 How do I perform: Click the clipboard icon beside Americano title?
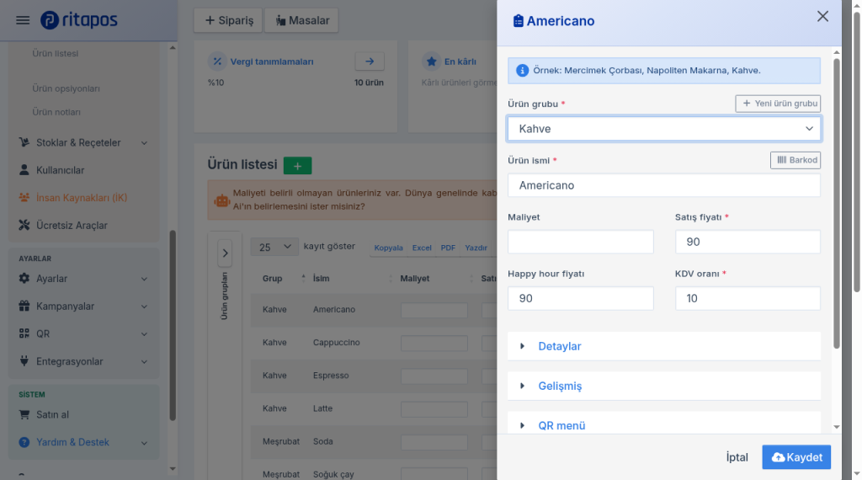coord(518,21)
